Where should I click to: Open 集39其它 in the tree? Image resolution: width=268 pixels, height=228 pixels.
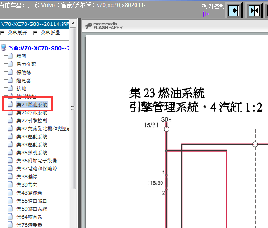coord(27,185)
